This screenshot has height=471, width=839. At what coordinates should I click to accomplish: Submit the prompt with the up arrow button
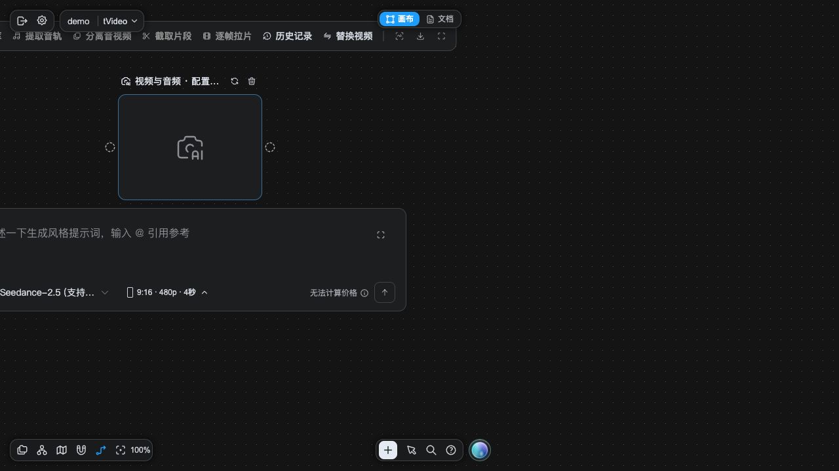pos(385,292)
